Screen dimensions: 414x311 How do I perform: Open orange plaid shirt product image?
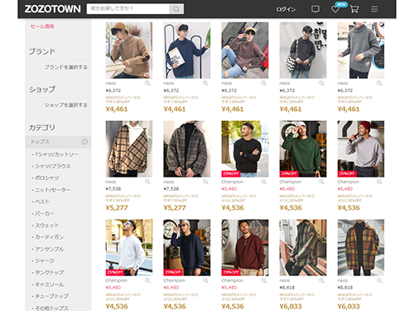361,247
